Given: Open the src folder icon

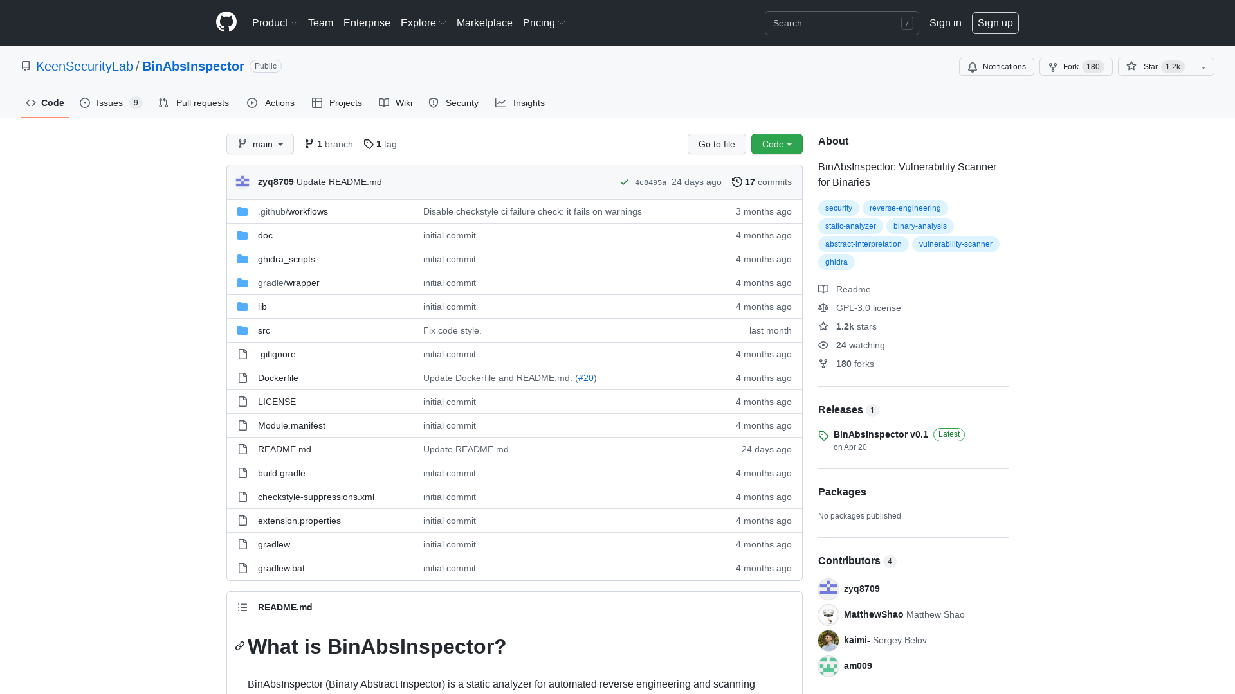Looking at the screenshot, I should [x=242, y=330].
